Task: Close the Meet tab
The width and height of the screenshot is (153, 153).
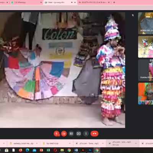Action: [x=75, y=2]
